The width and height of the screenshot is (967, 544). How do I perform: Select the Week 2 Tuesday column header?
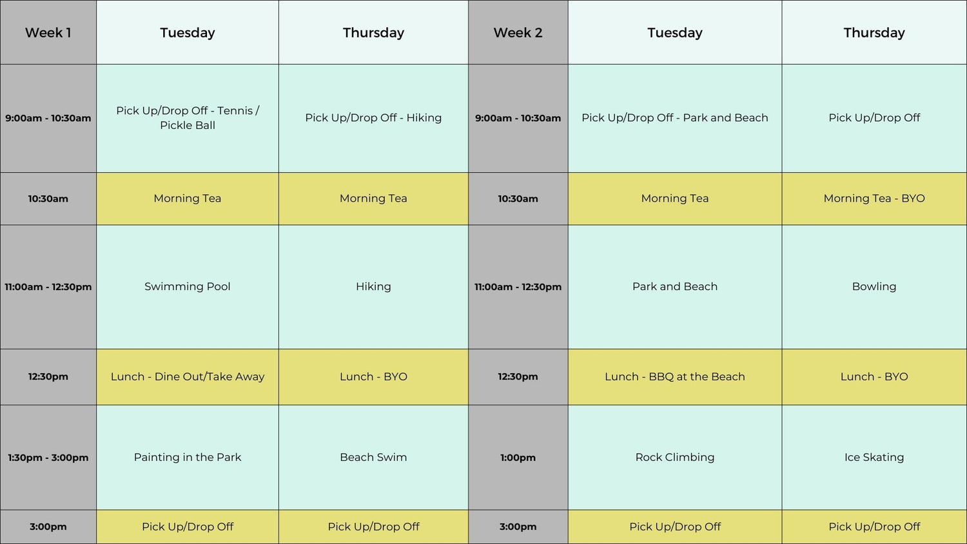[x=674, y=33]
